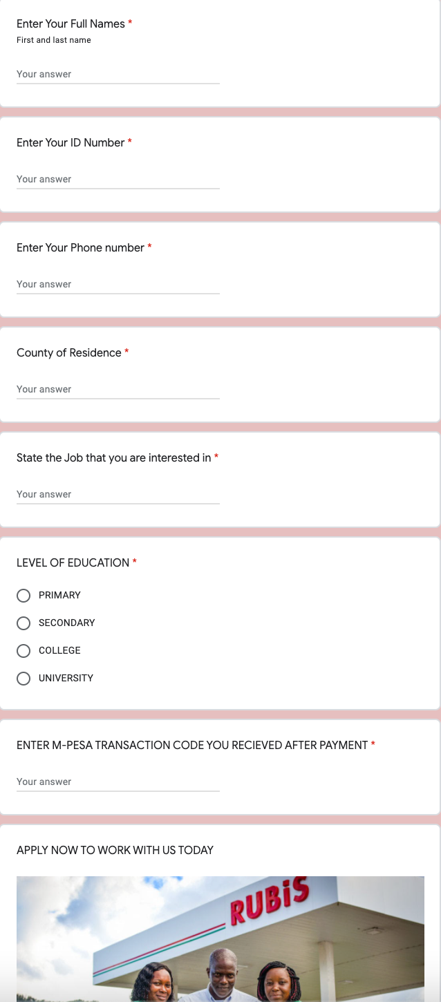Screen dimensions: 441x1002
Task: Click the 'Enter Your ID Number' title
Action: point(71,142)
